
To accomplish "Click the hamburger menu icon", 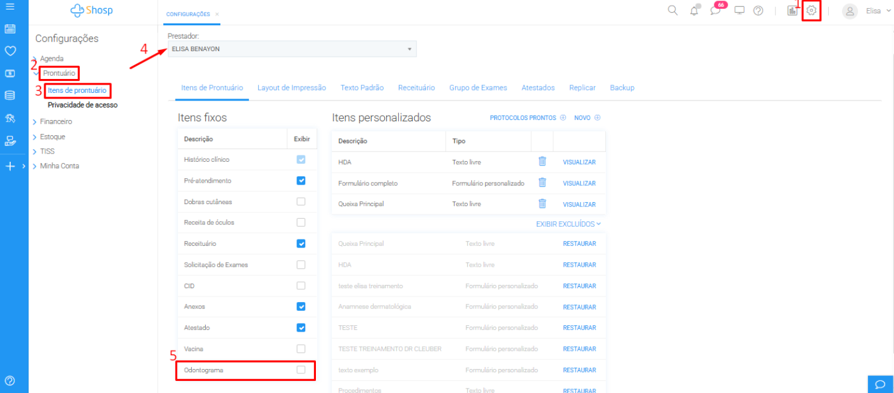I will click(9, 6).
